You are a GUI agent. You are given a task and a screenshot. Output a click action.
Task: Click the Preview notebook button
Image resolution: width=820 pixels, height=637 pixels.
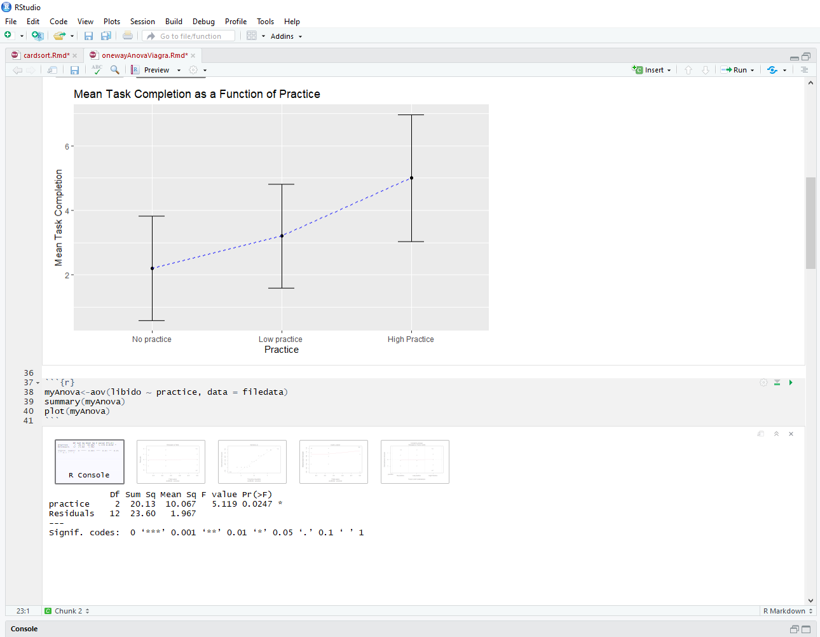click(x=151, y=70)
